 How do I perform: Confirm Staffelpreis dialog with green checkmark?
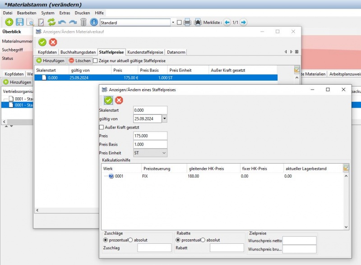108,100
